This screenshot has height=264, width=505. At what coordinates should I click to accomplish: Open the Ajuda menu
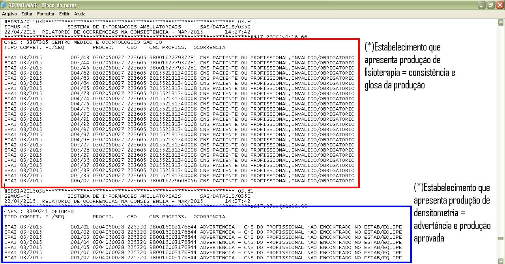click(x=80, y=14)
